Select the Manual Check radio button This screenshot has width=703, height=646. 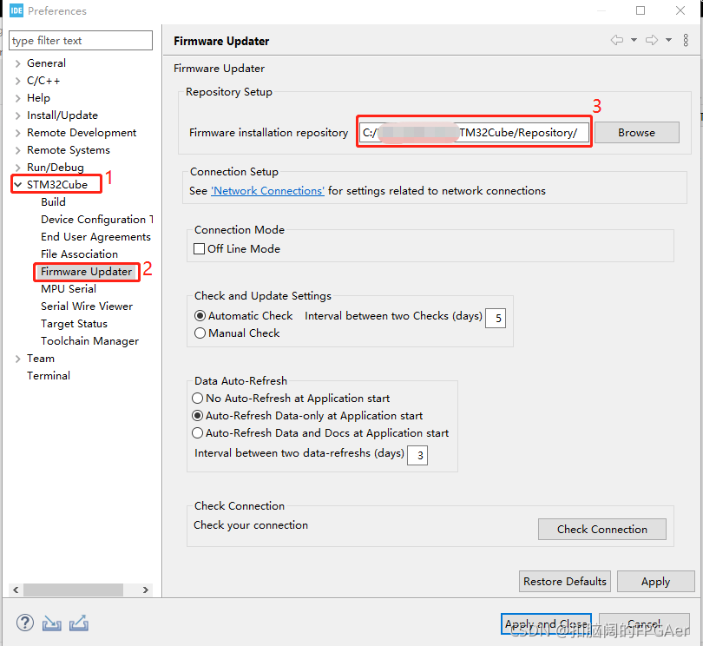click(x=200, y=333)
